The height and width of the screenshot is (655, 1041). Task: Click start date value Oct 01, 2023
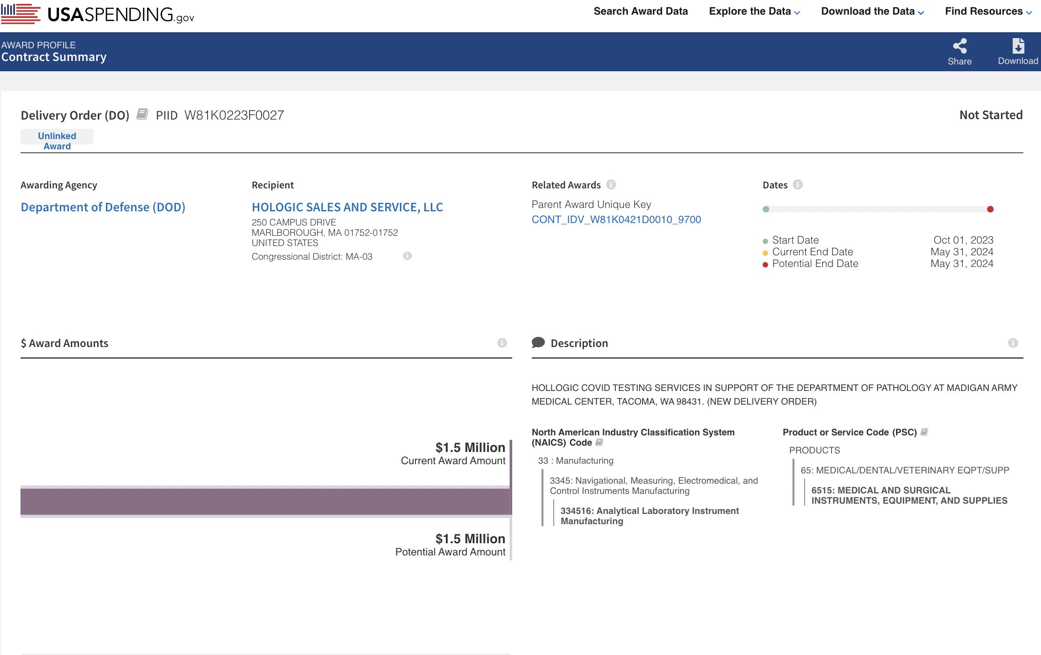963,240
